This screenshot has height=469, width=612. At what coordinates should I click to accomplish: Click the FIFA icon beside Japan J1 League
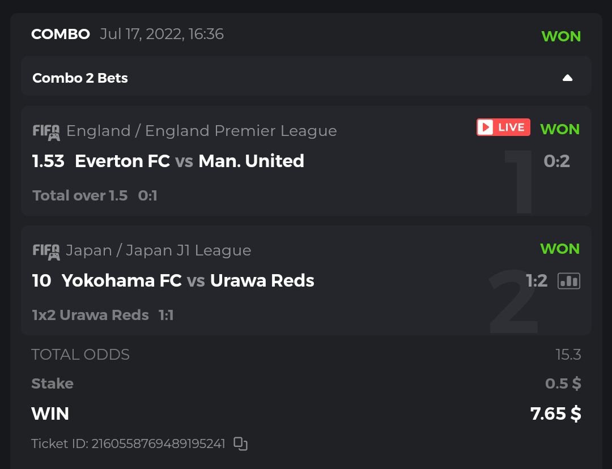coord(46,251)
